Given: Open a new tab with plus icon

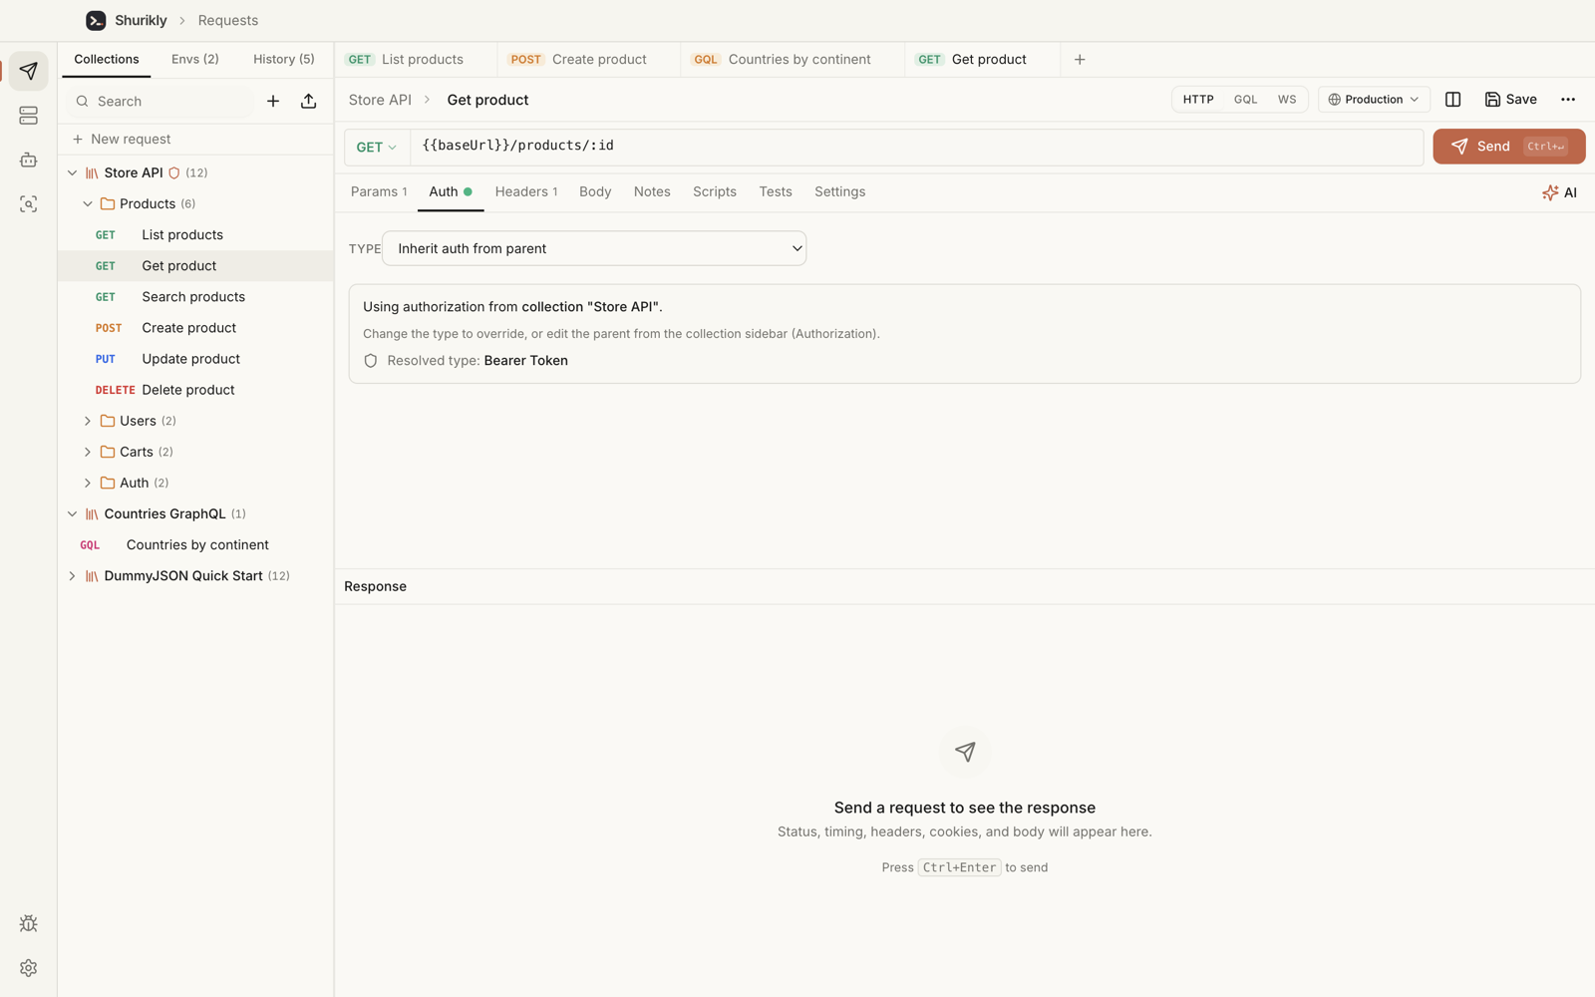Looking at the screenshot, I should [x=1080, y=60].
